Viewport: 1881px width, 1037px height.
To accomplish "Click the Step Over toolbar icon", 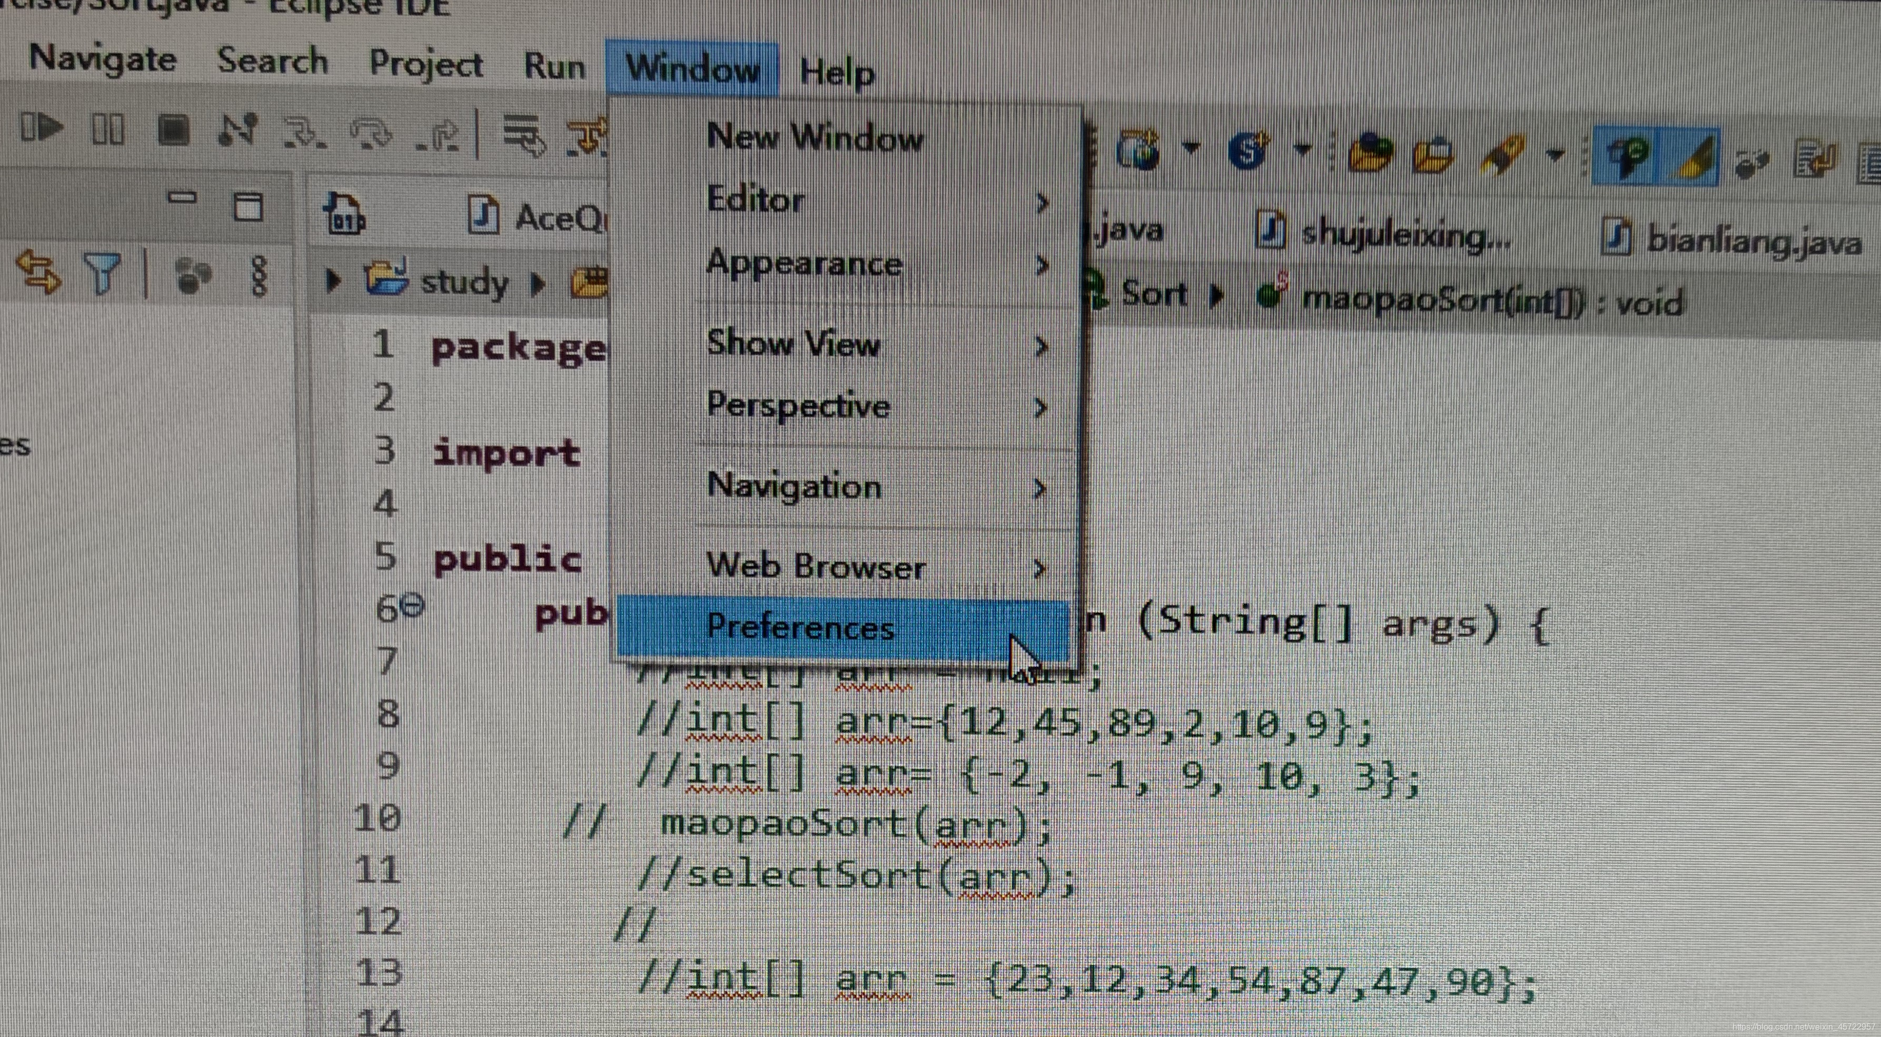I will (372, 134).
